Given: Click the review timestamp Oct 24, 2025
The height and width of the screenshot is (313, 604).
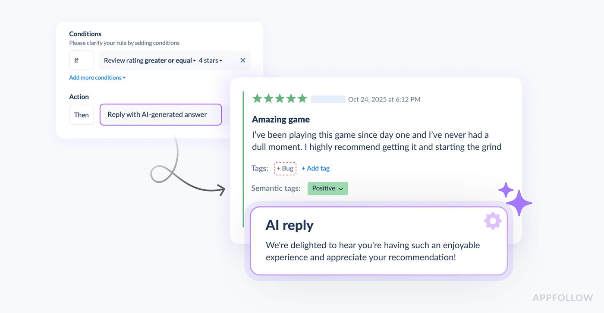Looking at the screenshot, I should tap(384, 99).
